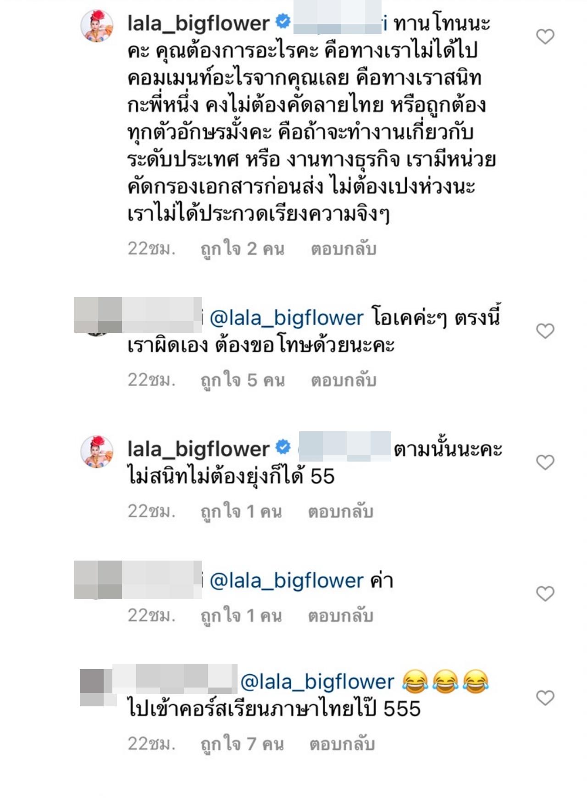The width and height of the screenshot is (587, 798).
Task: Like the first lala_bigflower comment with heart
Action: coord(545,37)
